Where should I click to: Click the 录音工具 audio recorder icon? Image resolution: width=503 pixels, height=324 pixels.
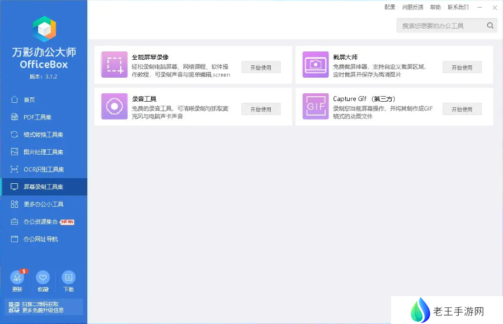pyautogui.click(x=115, y=106)
